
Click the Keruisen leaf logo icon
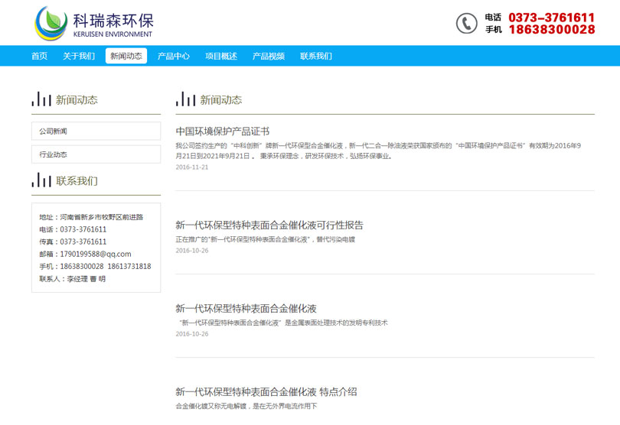point(51,22)
